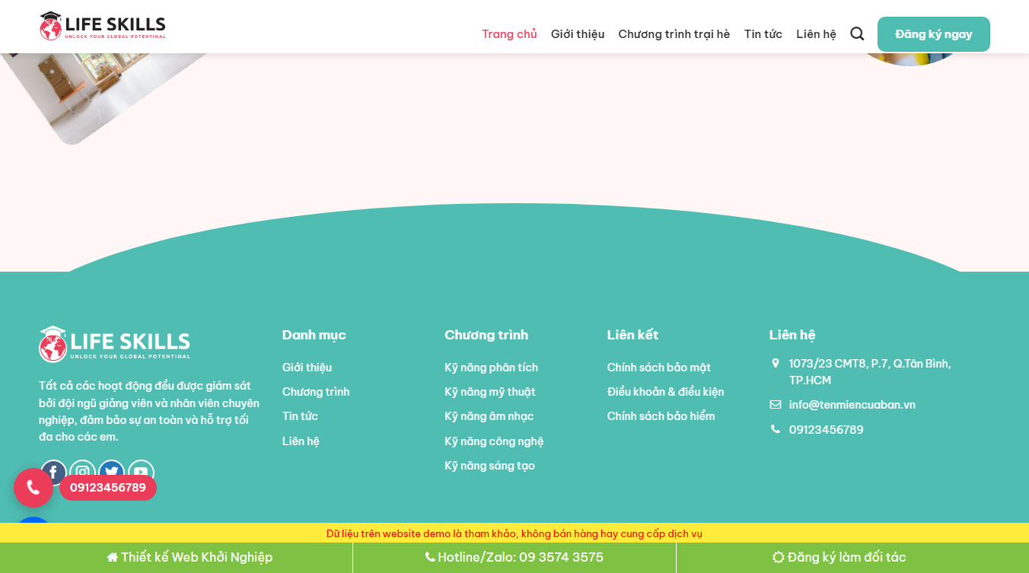Screen dimensions: 1029x573
Task: Open the Instagram social icon in footer
Action: tap(83, 473)
